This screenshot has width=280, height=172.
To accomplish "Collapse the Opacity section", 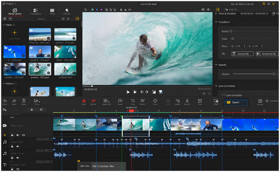I will tap(216, 65).
